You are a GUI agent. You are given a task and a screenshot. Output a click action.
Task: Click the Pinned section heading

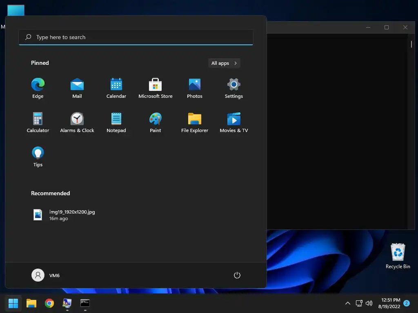pyautogui.click(x=40, y=63)
